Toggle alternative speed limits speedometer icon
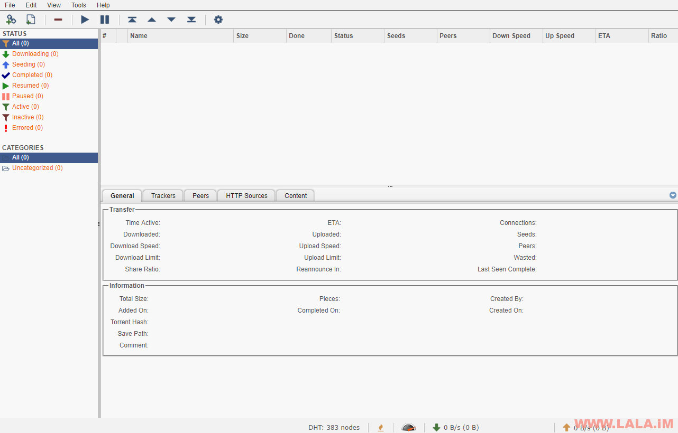The image size is (678, 433). click(x=409, y=427)
